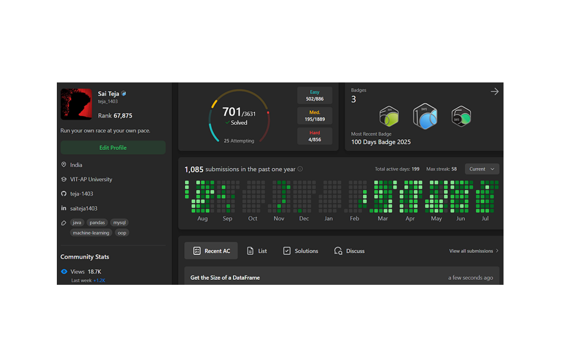Select the Easy 502/886 difficulty box
Screen dimensions: 566x361
[315, 96]
